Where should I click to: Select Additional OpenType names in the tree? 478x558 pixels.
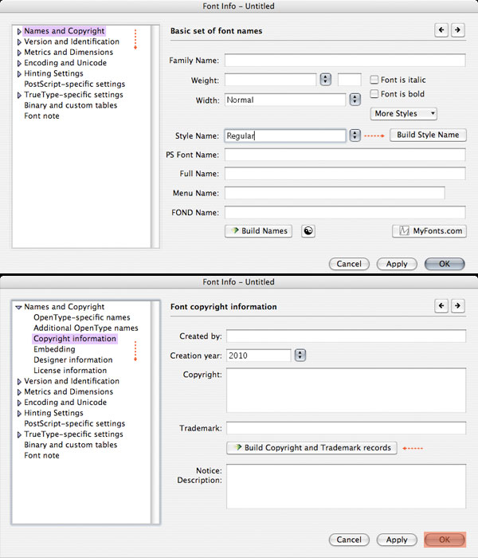tap(86, 328)
